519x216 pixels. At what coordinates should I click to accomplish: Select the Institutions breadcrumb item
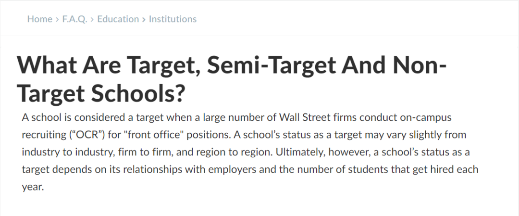tap(173, 19)
